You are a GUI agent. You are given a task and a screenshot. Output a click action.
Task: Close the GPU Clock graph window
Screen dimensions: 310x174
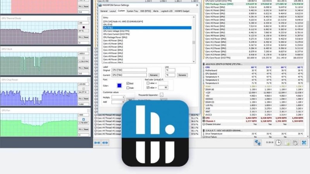coord(89,49)
